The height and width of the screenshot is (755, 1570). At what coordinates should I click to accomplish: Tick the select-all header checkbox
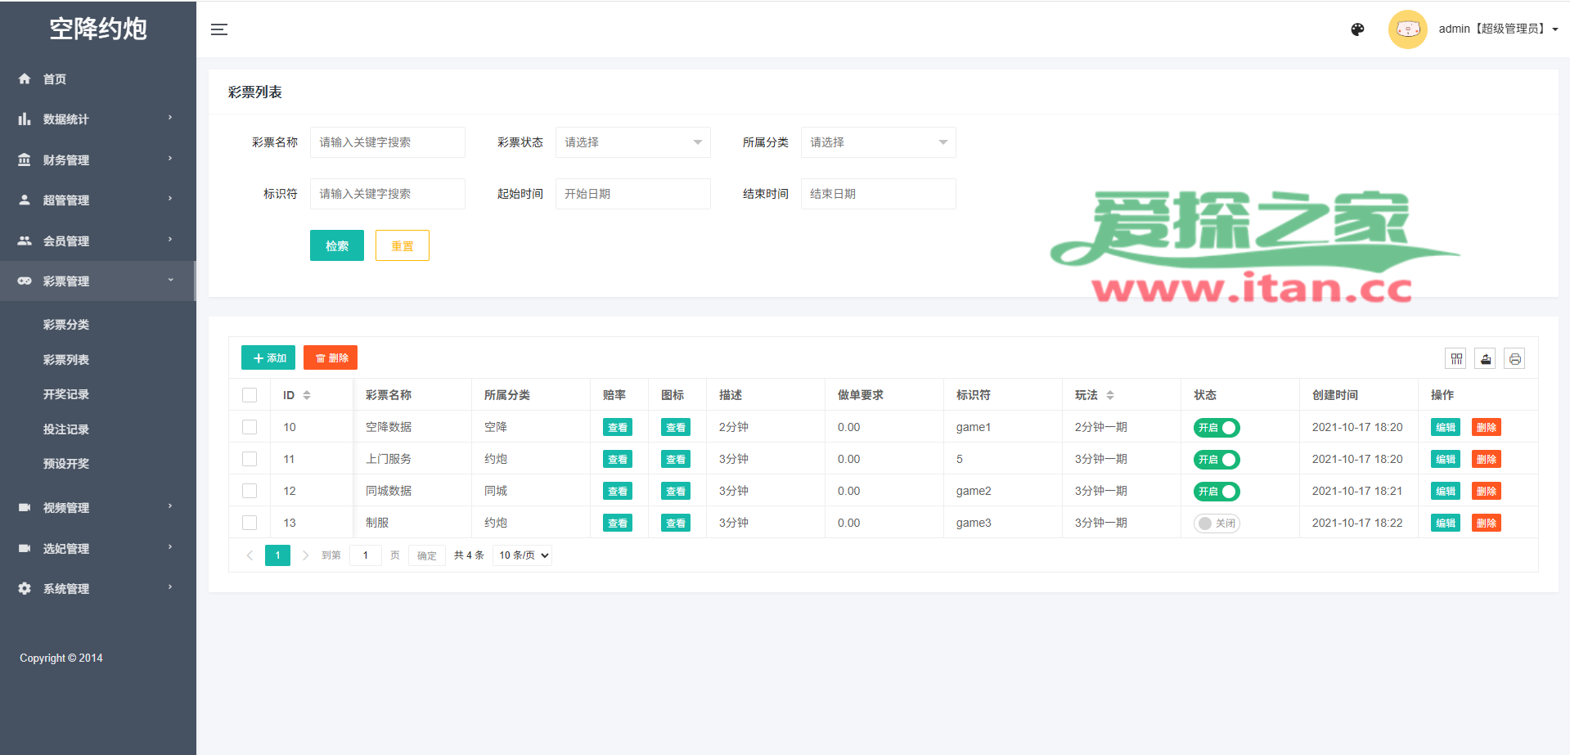click(x=250, y=395)
